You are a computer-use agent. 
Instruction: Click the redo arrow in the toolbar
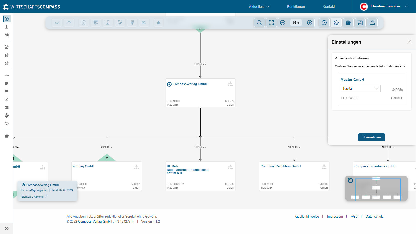click(x=69, y=23)
